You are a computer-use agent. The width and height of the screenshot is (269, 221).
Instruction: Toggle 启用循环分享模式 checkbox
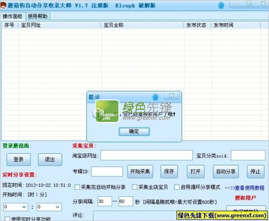[177, 187]
